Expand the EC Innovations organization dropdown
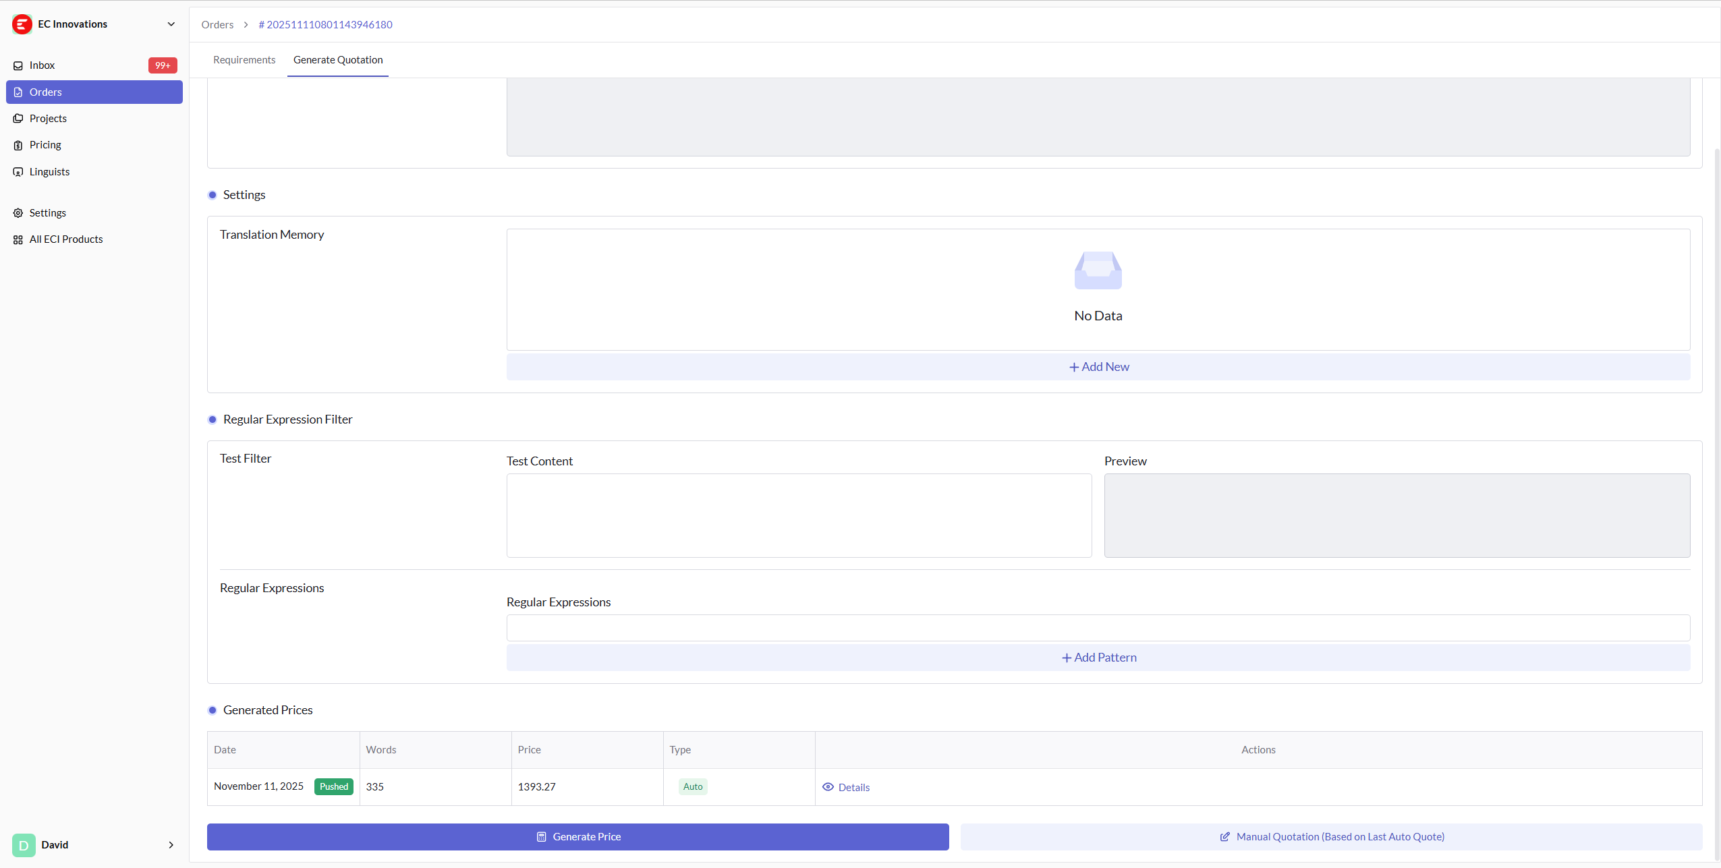Viewport: 1721px width, 868px height. 171,24
